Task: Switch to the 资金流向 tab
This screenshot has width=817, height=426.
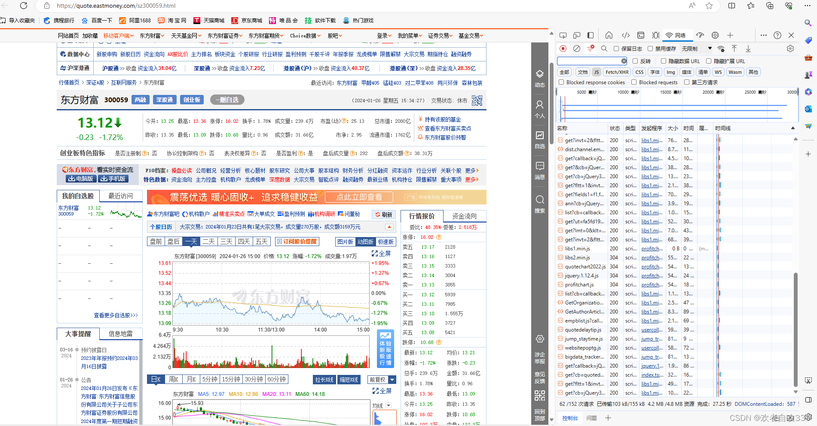Action: (x=465, y=216)
